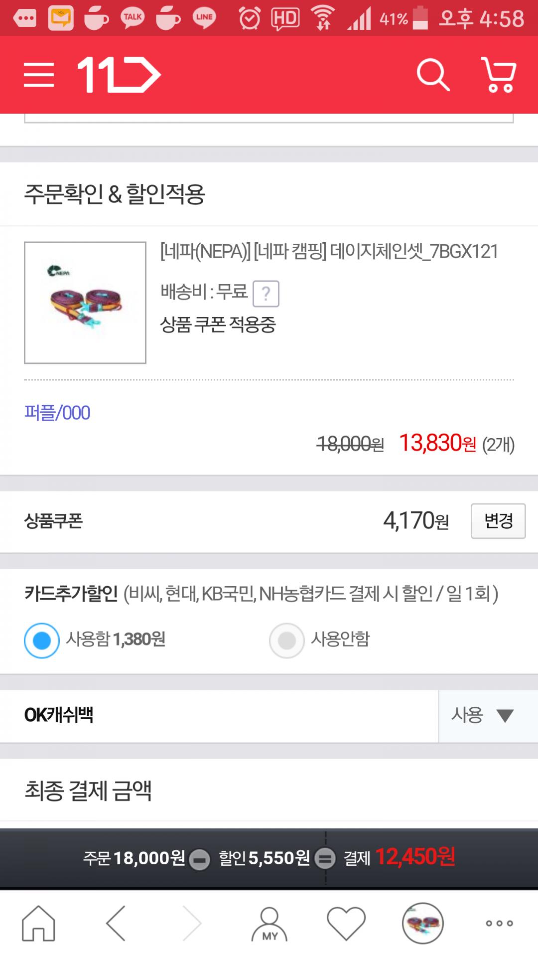Select 사용안함 card discount option
The image size is (538, 957).
287,640
